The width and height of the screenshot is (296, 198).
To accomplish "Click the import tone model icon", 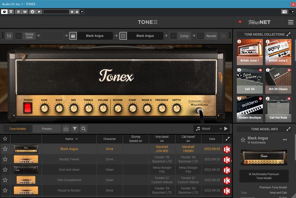I will 66,129.
